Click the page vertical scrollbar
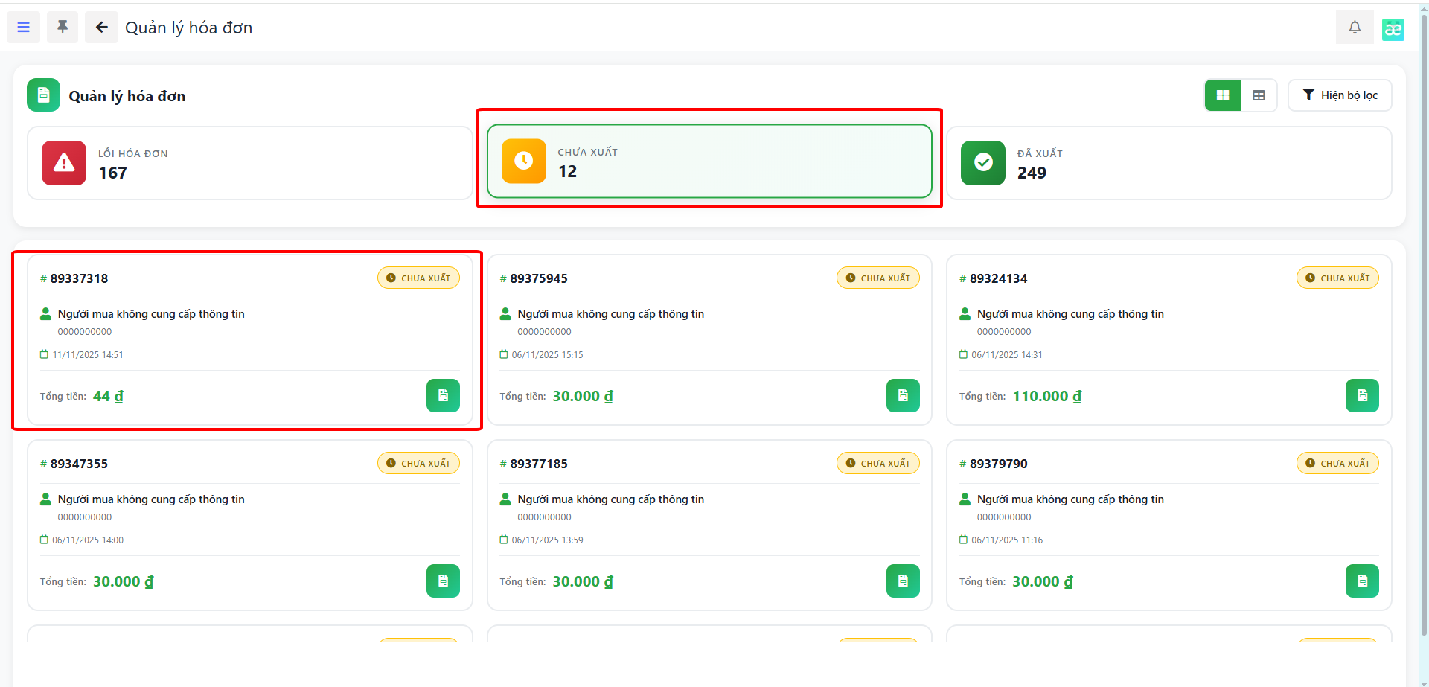Screen dimensions: 1429x687 [1424, 298]
